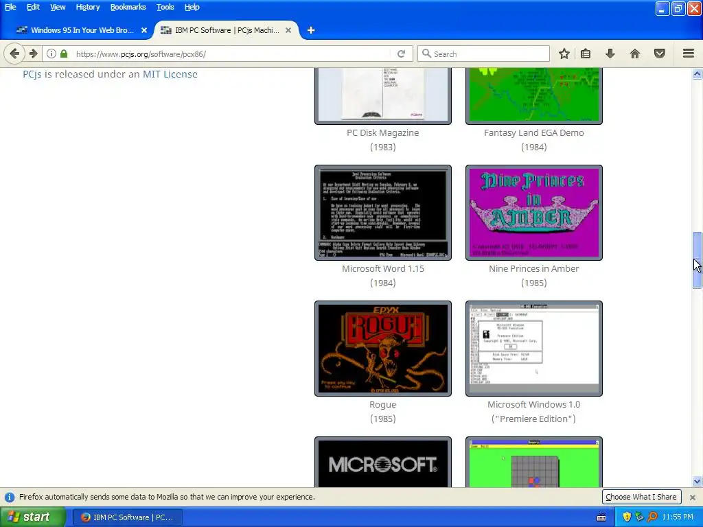
Task: Click the Choose What I Share button
Action: [x=641, y=497]
